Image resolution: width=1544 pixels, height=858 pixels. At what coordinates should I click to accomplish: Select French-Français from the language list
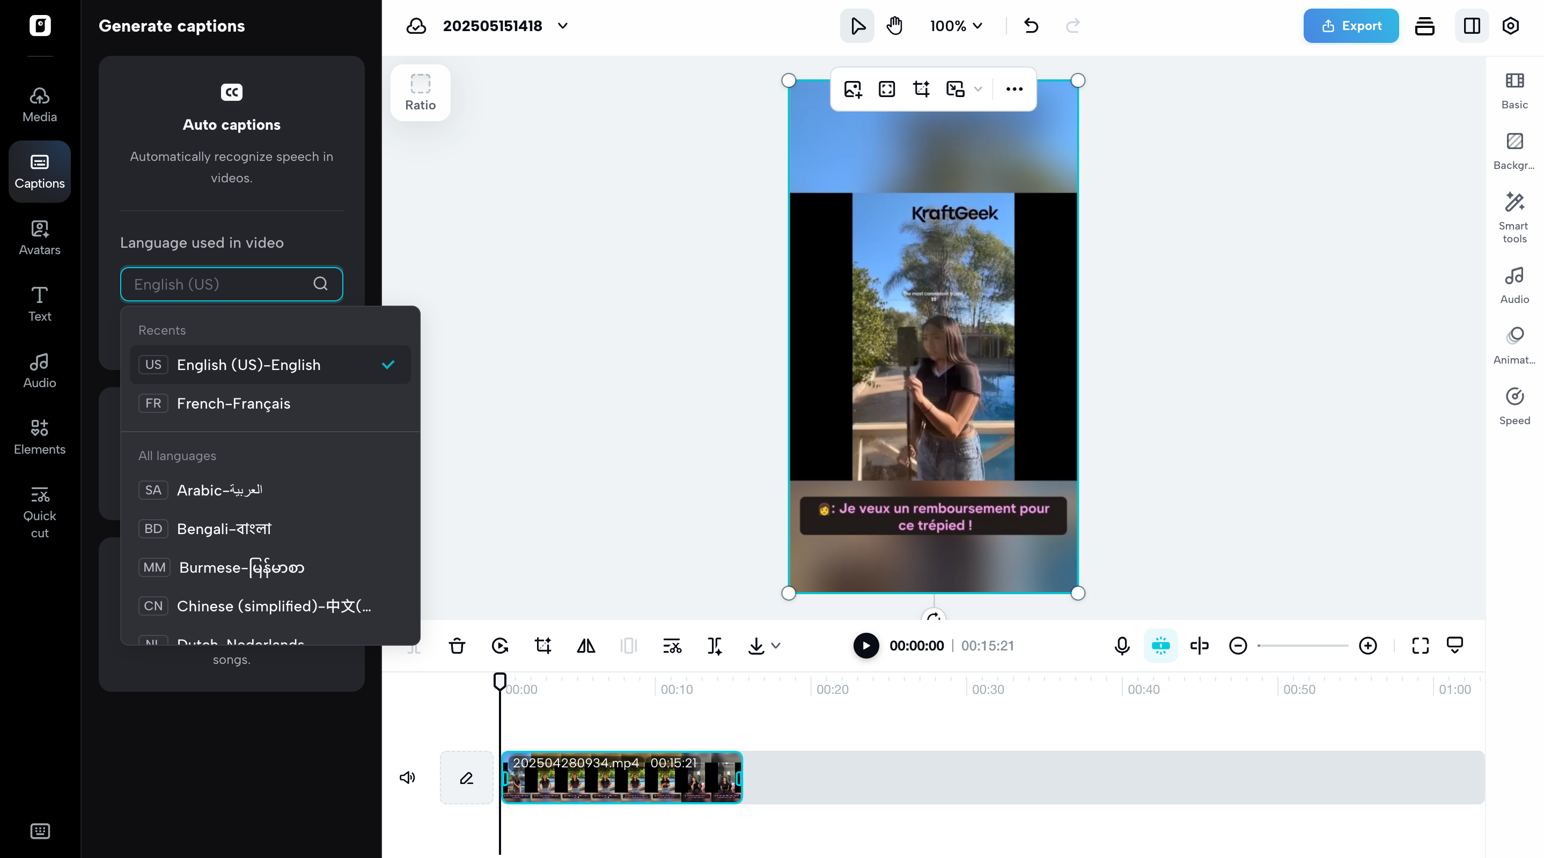pos(233,403)
